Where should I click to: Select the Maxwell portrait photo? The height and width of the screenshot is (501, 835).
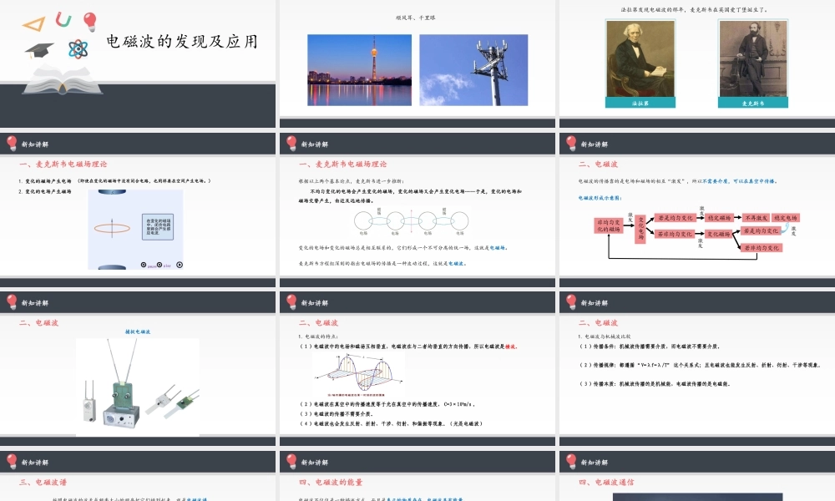[x=753, y=58]
